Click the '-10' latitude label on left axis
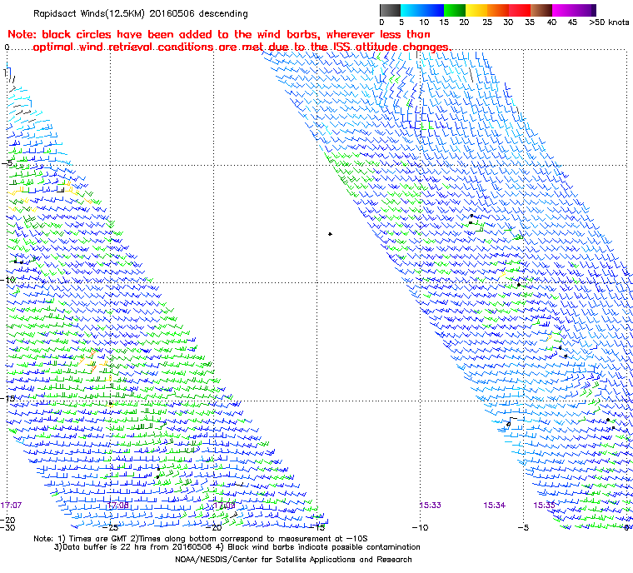Screen dimensions: 633x573 pos(7,280)
